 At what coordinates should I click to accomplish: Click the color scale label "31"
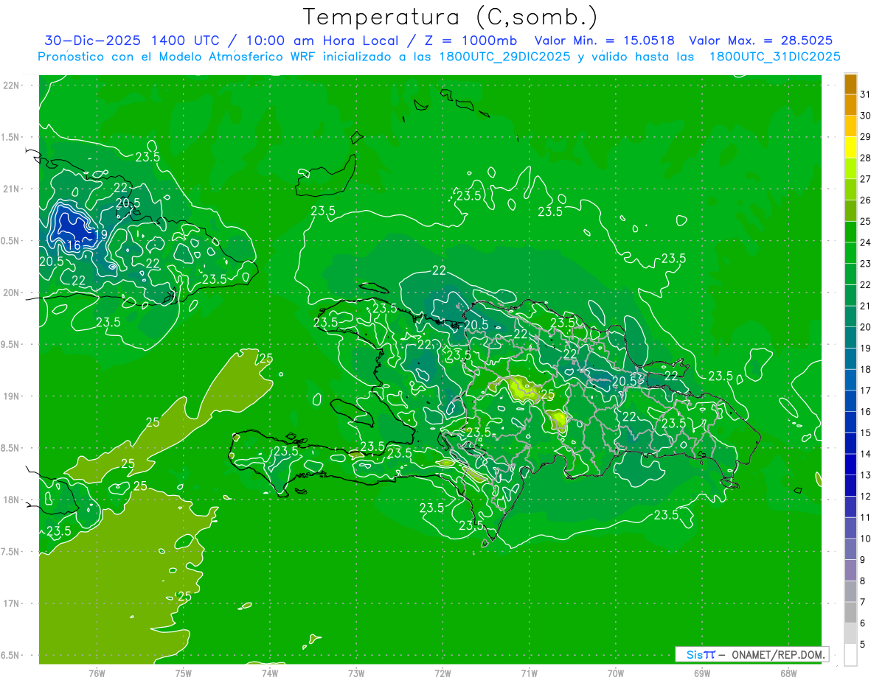click(x=866, y=94)
